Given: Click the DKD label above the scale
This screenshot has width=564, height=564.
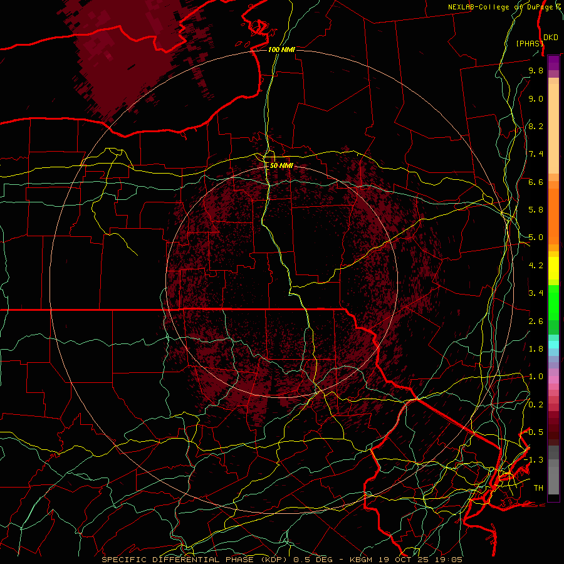Looking at the screenshot, I should click(551, 38).
